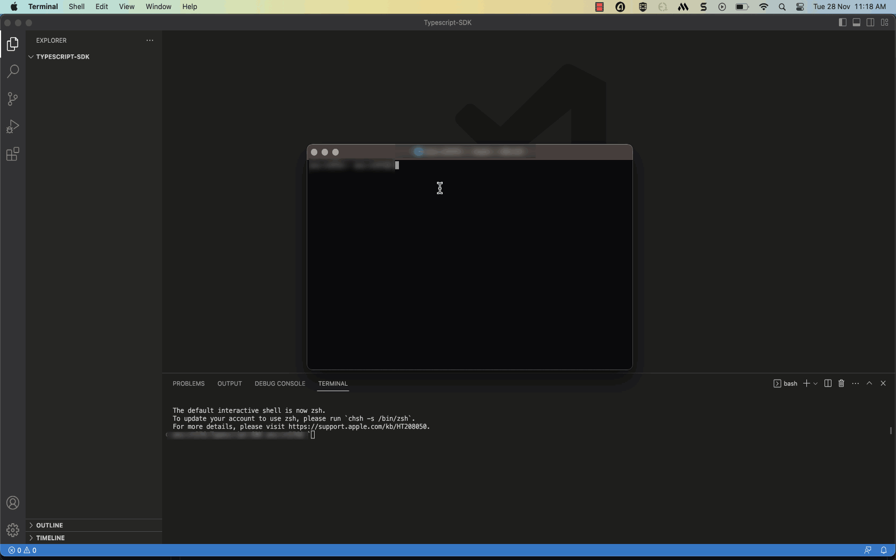Open the Run and Debug view
The height and width of the screenshot is (560, 896).
click(13, 127)
